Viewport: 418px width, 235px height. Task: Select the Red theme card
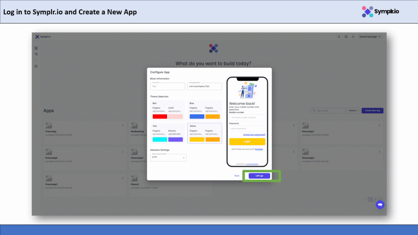[167, 110]
